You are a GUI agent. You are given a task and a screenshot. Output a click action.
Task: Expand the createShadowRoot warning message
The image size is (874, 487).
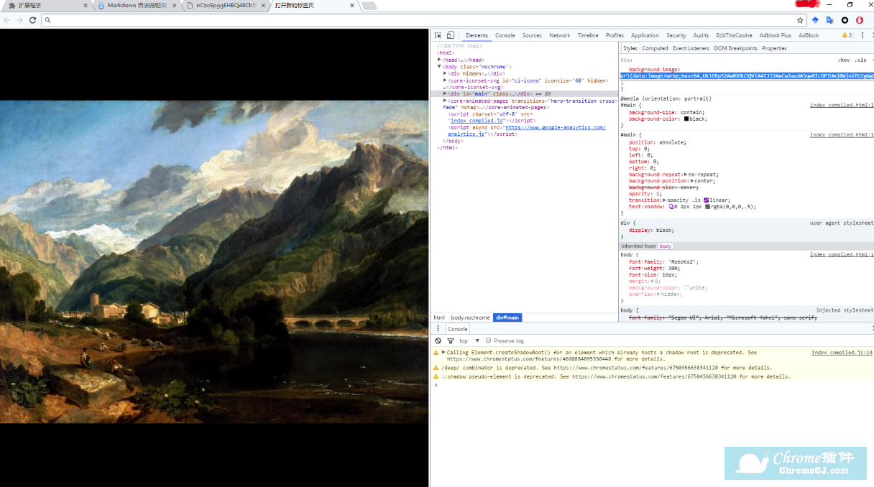pos(443,353)
